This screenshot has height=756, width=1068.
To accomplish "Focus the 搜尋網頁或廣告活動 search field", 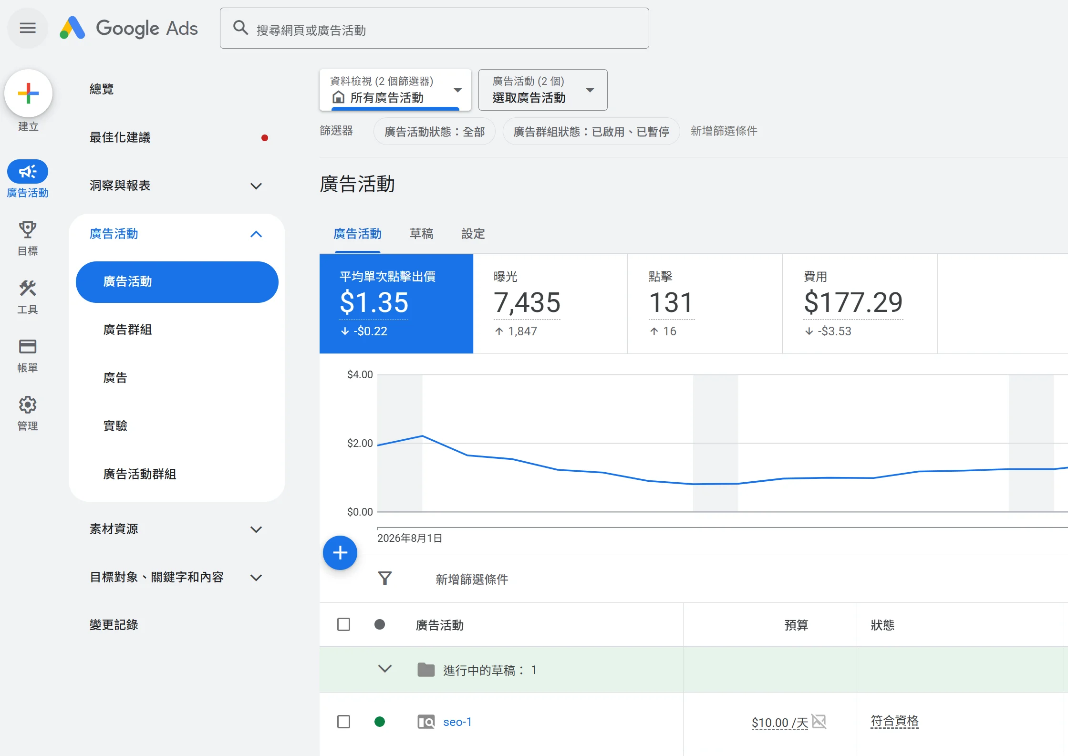I will [x=434, y=28].
